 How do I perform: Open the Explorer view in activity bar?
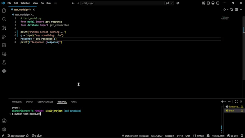[4, 10]
